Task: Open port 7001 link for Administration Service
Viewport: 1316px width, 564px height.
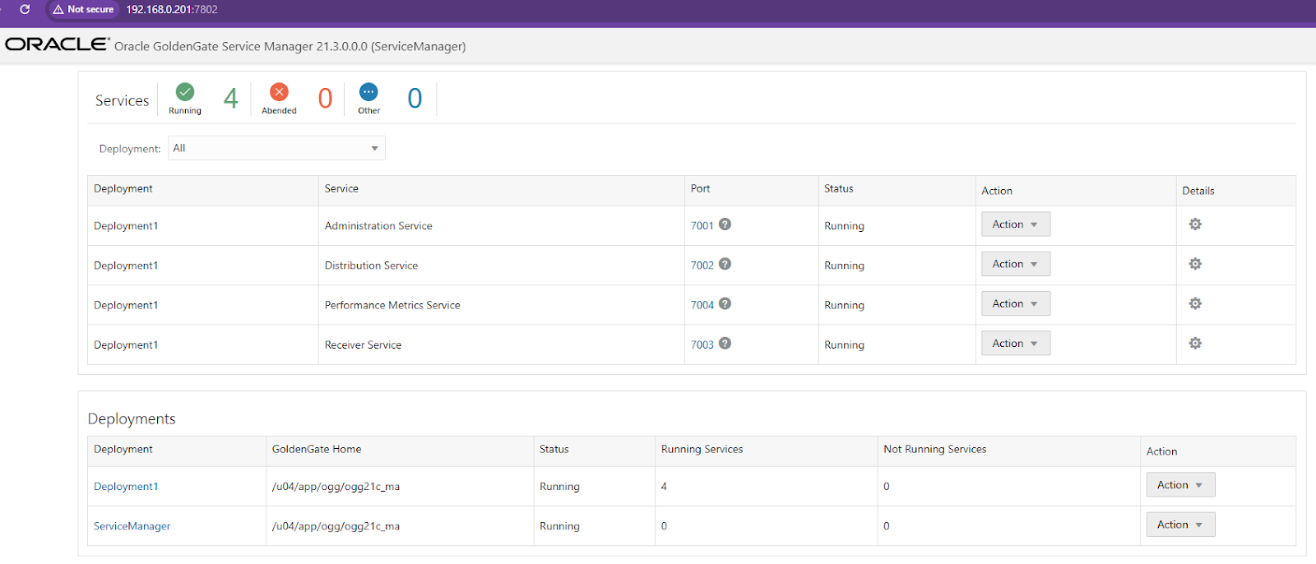Action: (702, 225)
